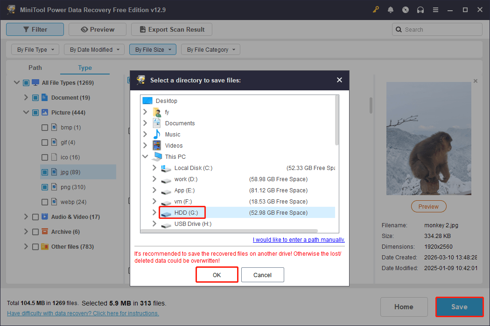Click the Save button
490x326 pixels.
pyautogui.click(x=459, y=306)
